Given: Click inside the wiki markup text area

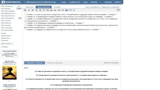Looking at the screenshot, I should tap(71, 36).
